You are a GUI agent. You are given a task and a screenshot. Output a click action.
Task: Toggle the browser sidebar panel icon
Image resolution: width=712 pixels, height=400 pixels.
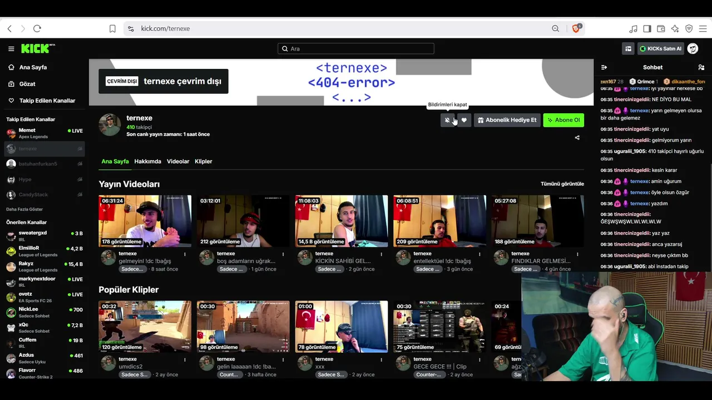tap(647, 28)
